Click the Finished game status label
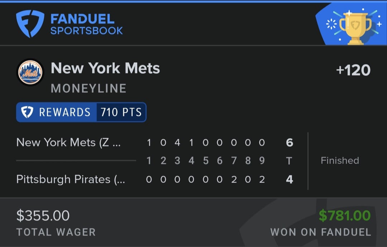 point(340,160)
